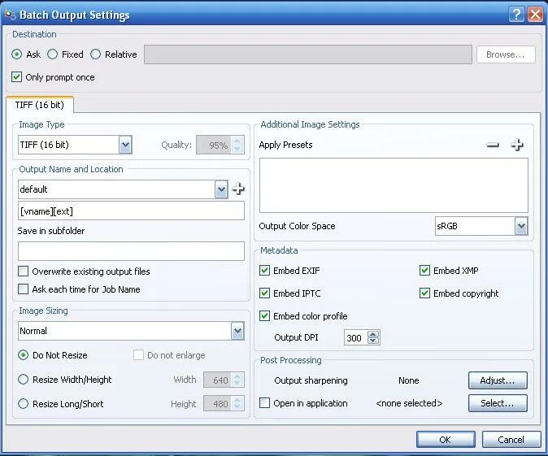
Task: Open the Image Type dropdown
Action: click(x=125, y=145)
